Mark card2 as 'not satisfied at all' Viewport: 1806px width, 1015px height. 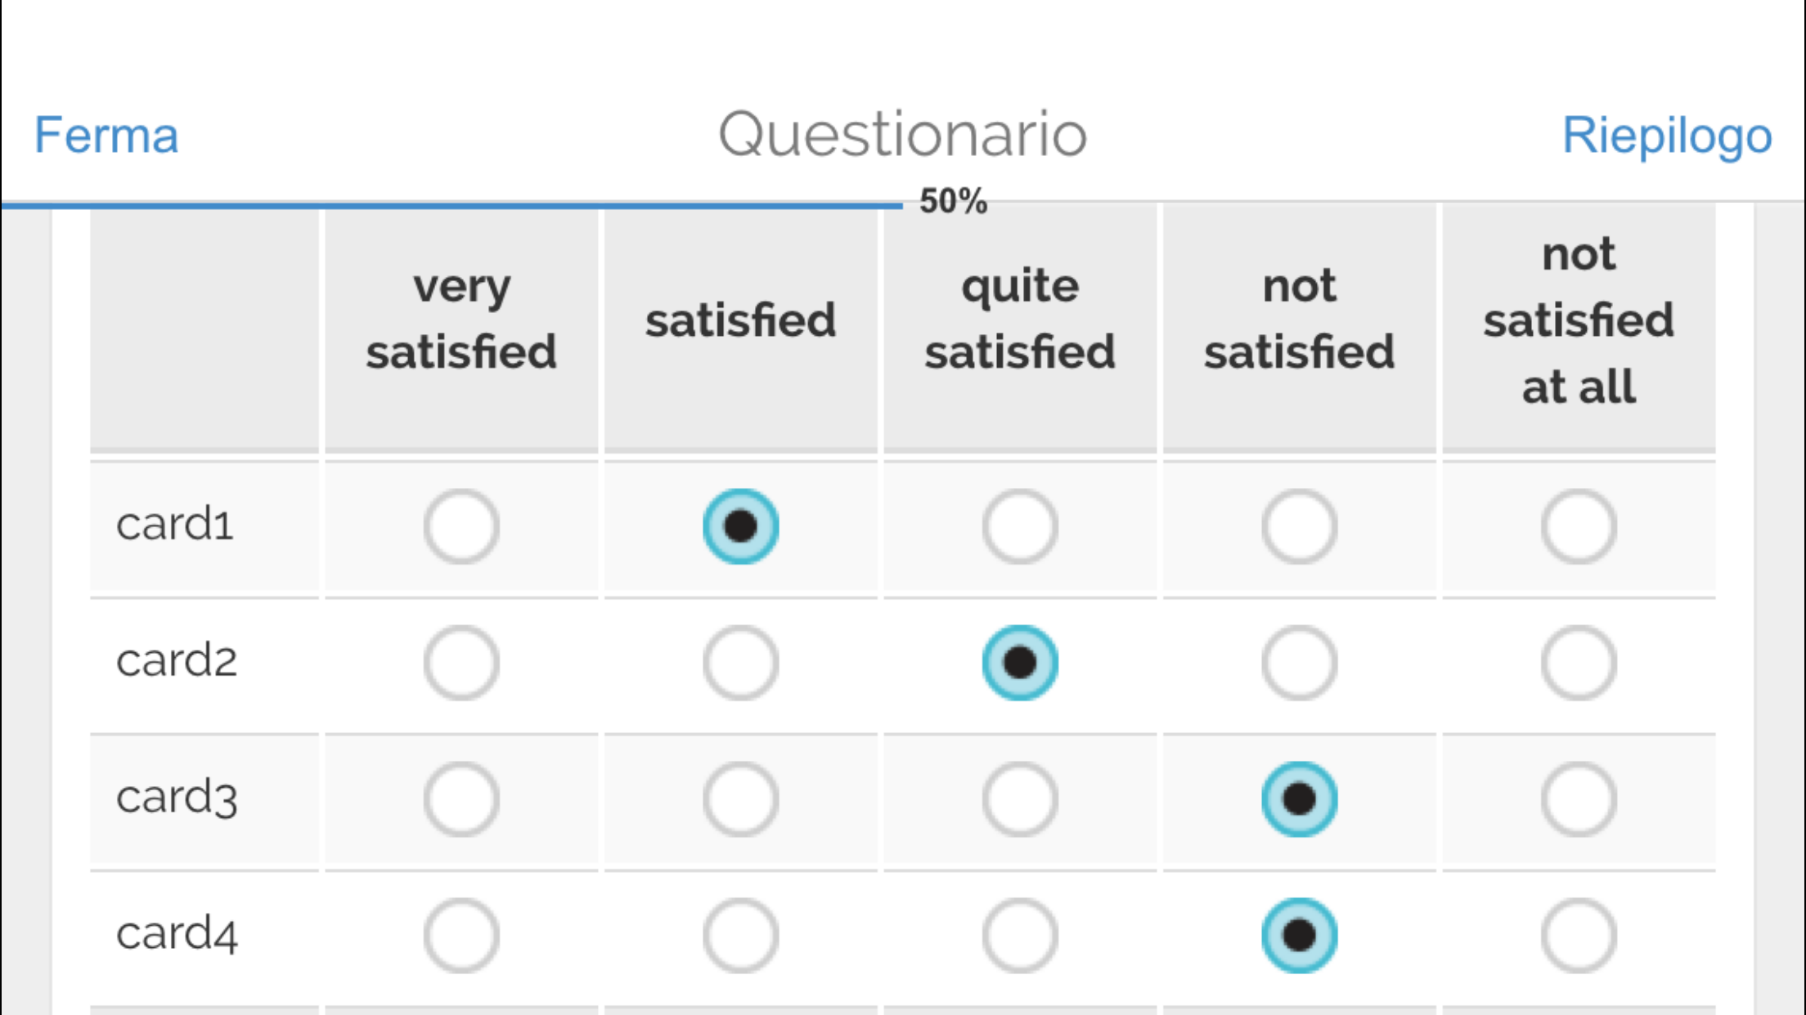click(1579, 663)
